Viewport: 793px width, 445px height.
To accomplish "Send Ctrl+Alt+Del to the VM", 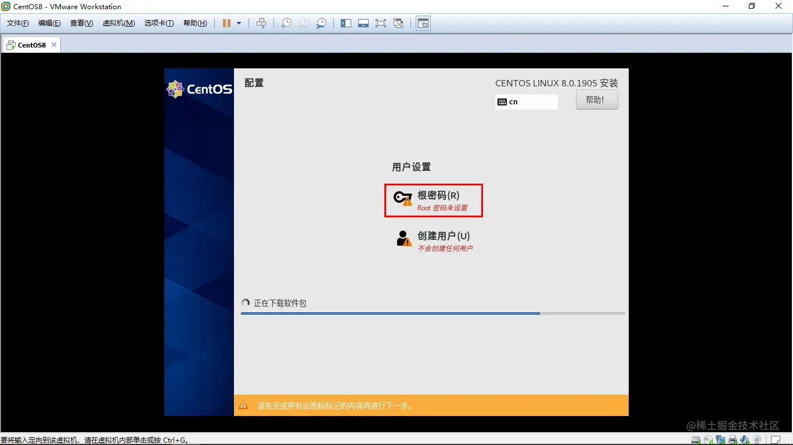I will coord(261,23).
